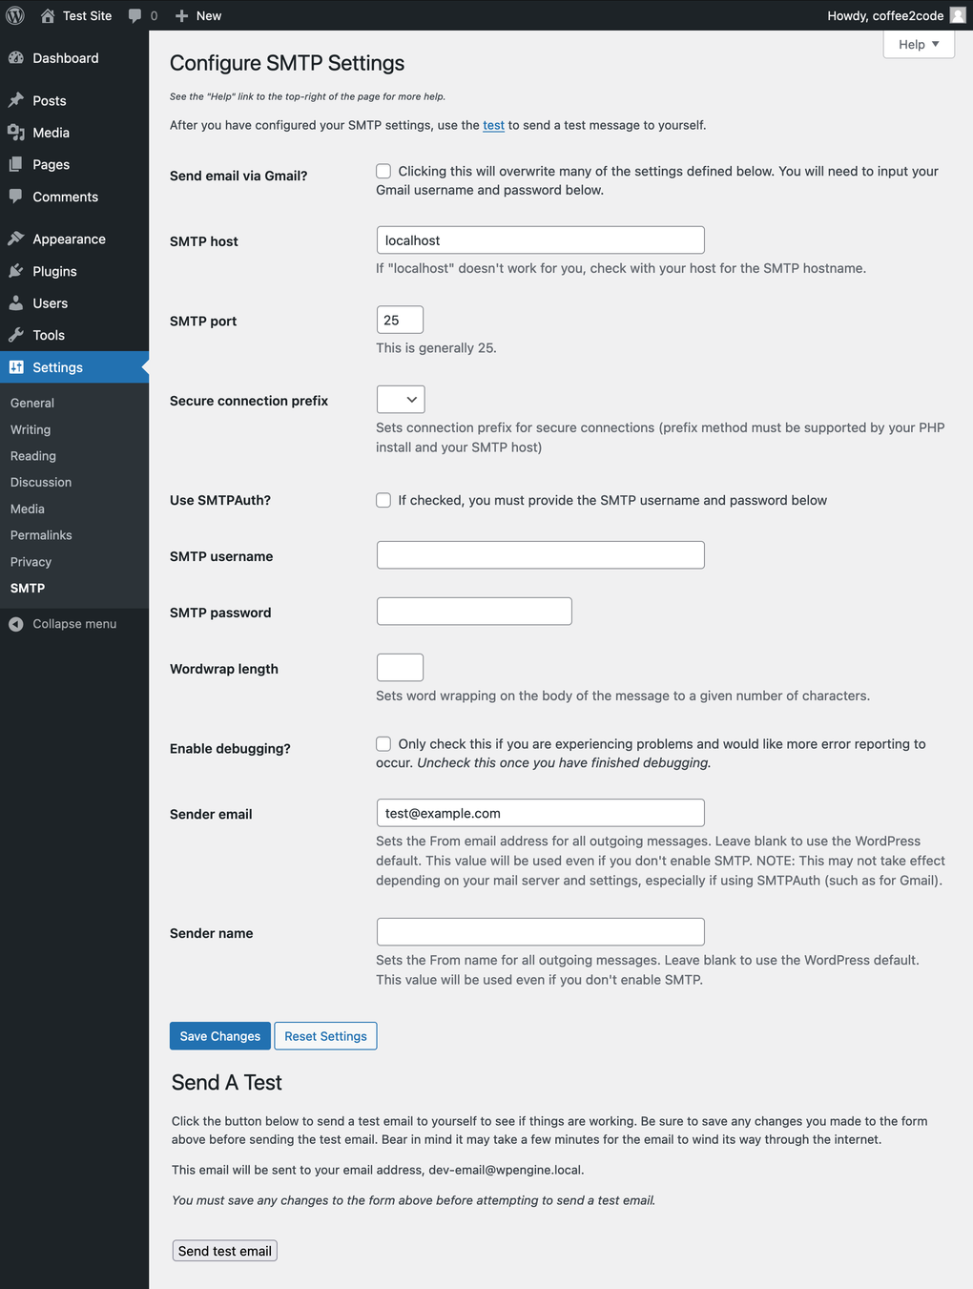Open Appearance using the brush icon
The width and height of the screenshot is (973, 1289).
(17, 239)
